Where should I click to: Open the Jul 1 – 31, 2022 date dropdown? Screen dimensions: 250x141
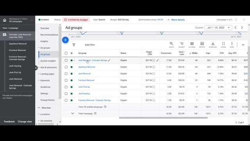[x=218, y=28]
